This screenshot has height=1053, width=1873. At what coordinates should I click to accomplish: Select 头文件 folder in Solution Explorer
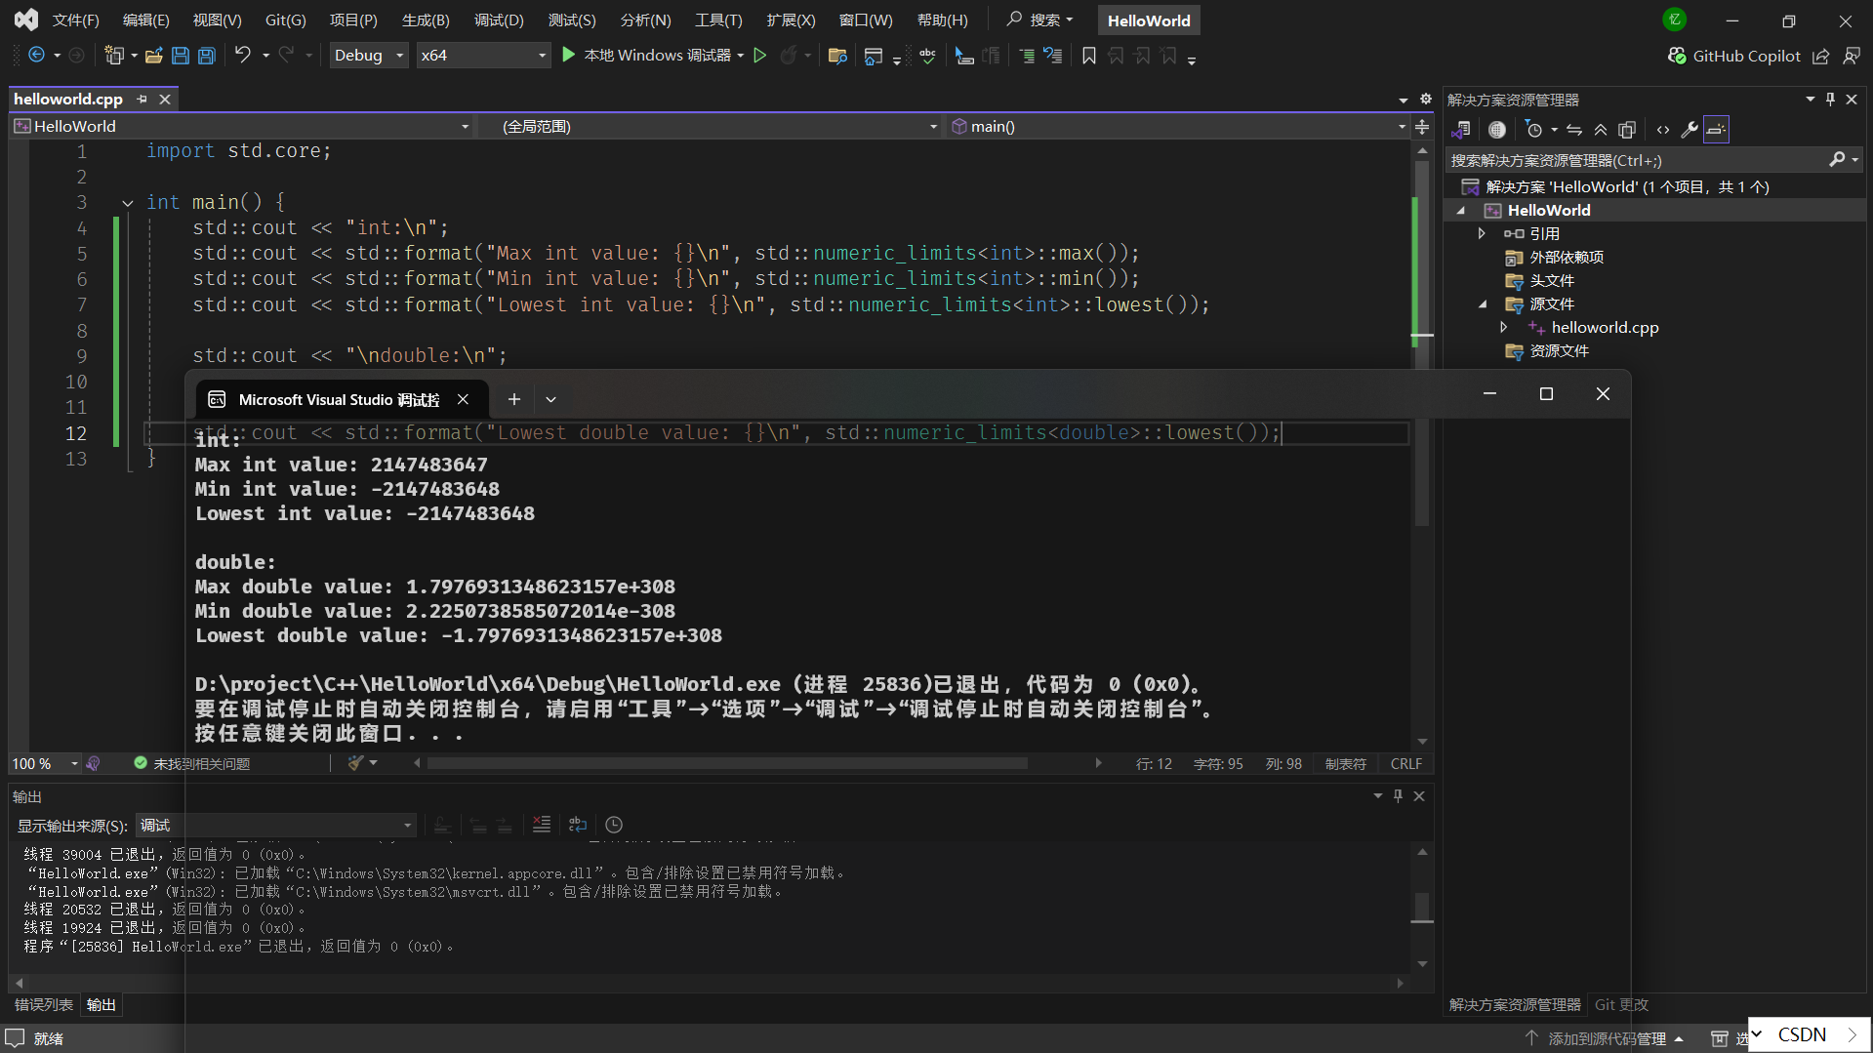tap(1551, 281)
